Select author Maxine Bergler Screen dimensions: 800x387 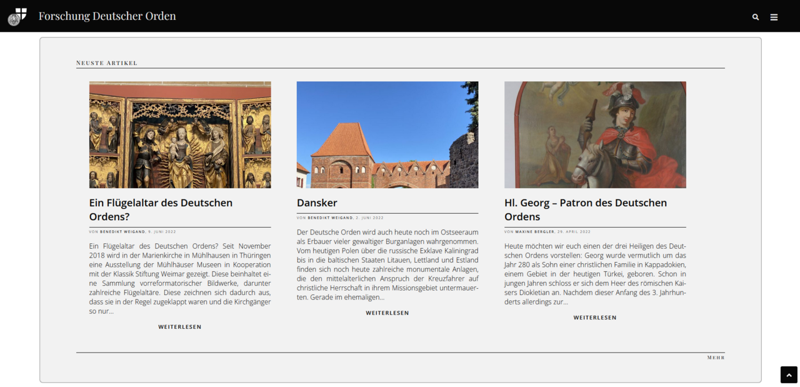tap(535, 232)
